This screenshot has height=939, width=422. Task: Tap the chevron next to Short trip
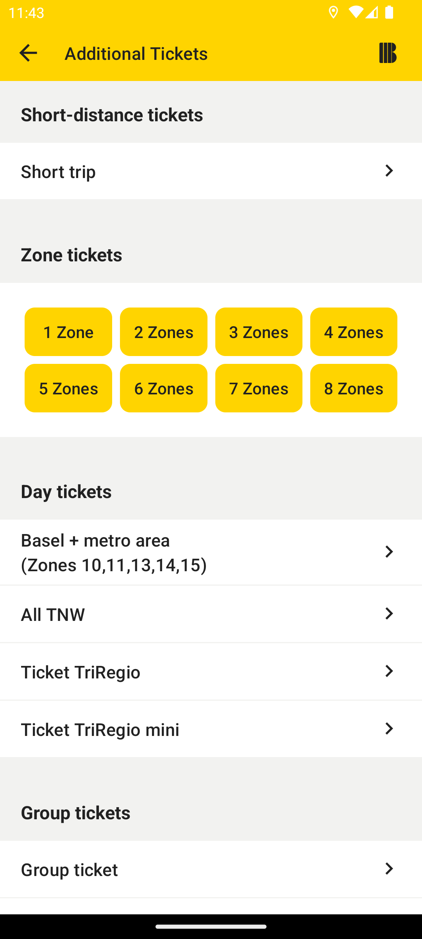389,171
